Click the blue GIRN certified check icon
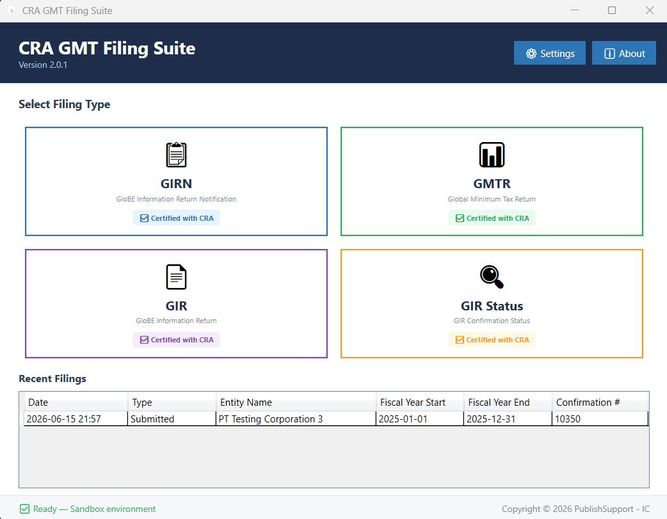Image resolution: width=667 pixels, height=519 pixels. pos(144,218)
